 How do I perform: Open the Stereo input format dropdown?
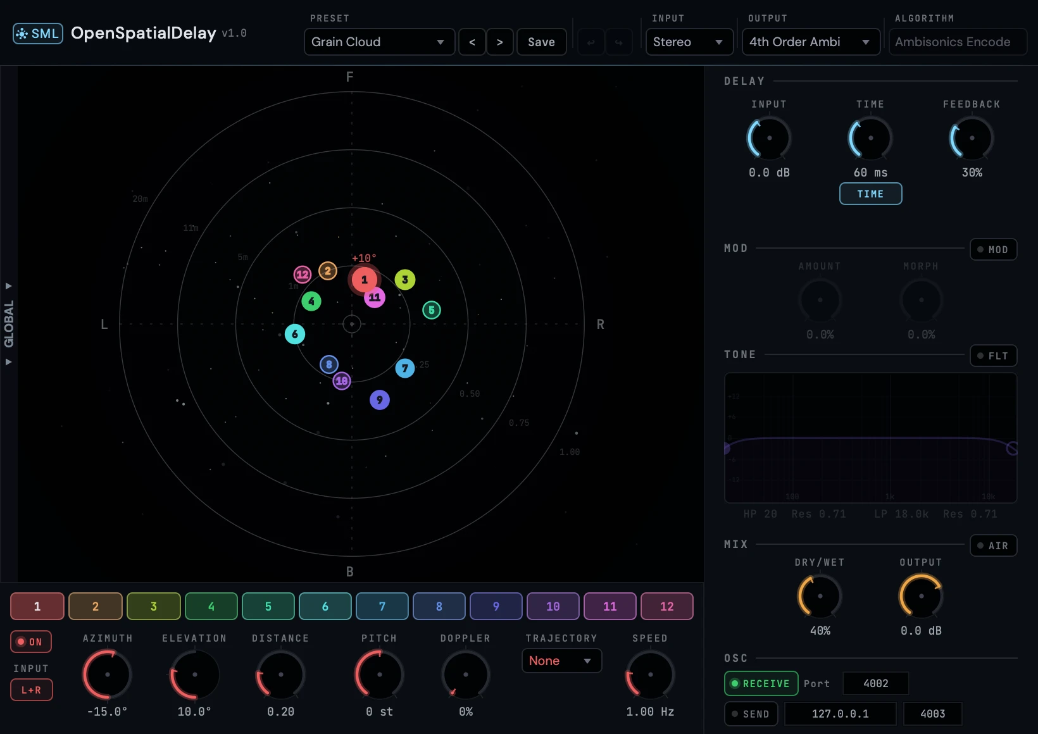(x=689, y=42)
